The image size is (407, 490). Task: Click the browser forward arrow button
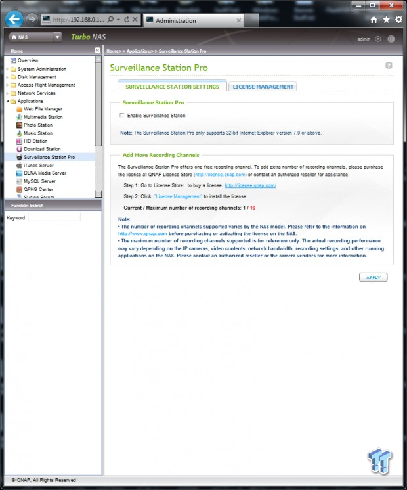pyautogui.click(x=32, y=19)
